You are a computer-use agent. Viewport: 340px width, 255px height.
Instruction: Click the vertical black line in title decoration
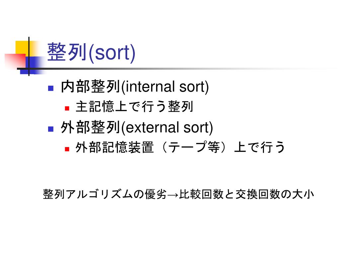pyautogui.click(x=29, y=56)
